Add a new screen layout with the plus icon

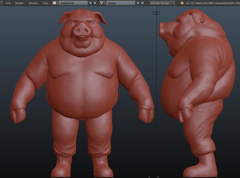pos(91,3)
